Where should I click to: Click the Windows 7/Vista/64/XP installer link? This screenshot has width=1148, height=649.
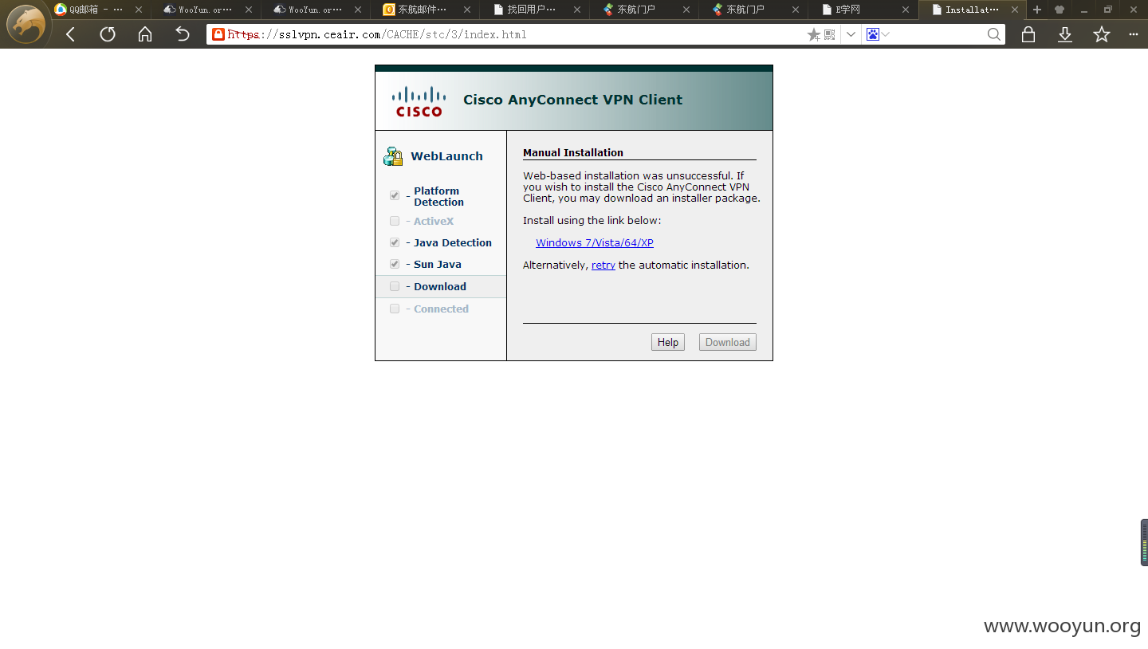tap(595, 243)
